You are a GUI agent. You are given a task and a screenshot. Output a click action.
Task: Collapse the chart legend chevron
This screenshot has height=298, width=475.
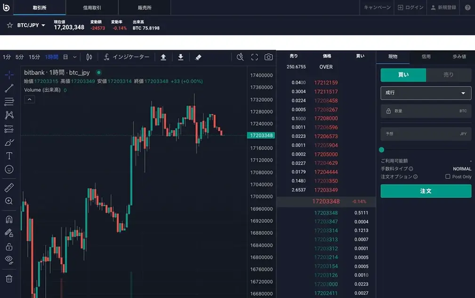point(29,99)
